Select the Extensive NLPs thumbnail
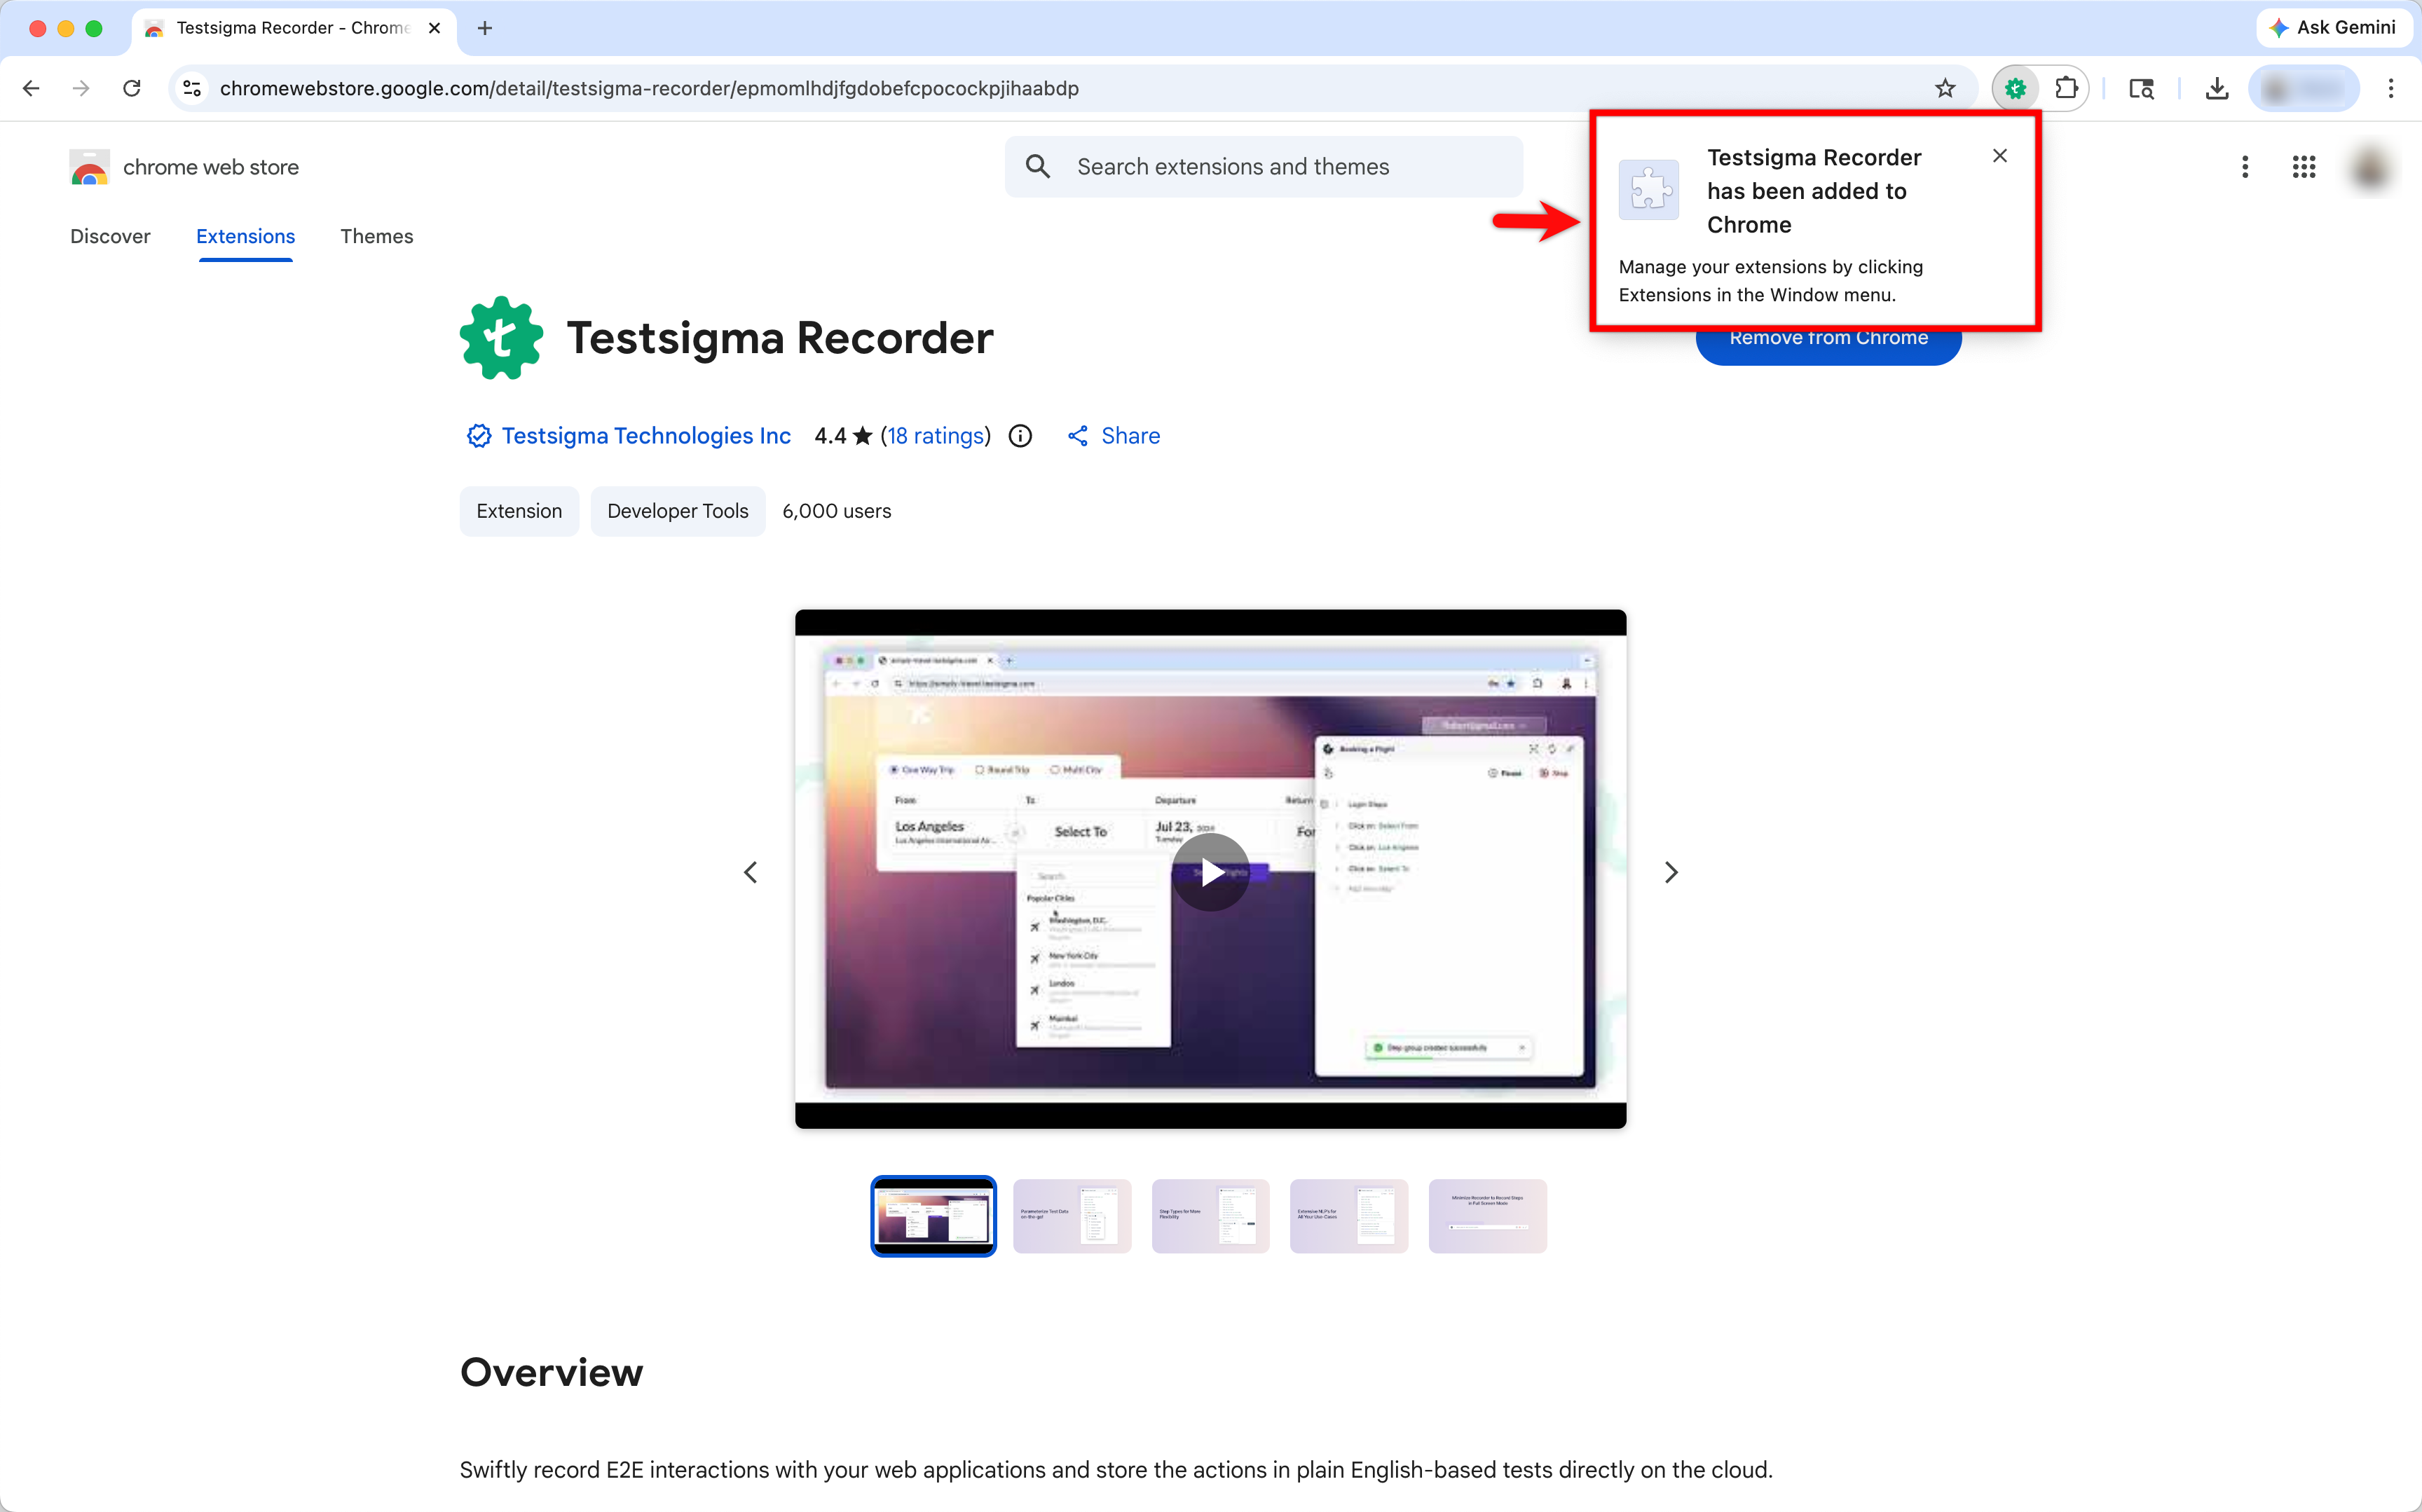Viewport: 2422px width, 1512px height. [x=1349, y=1216]
